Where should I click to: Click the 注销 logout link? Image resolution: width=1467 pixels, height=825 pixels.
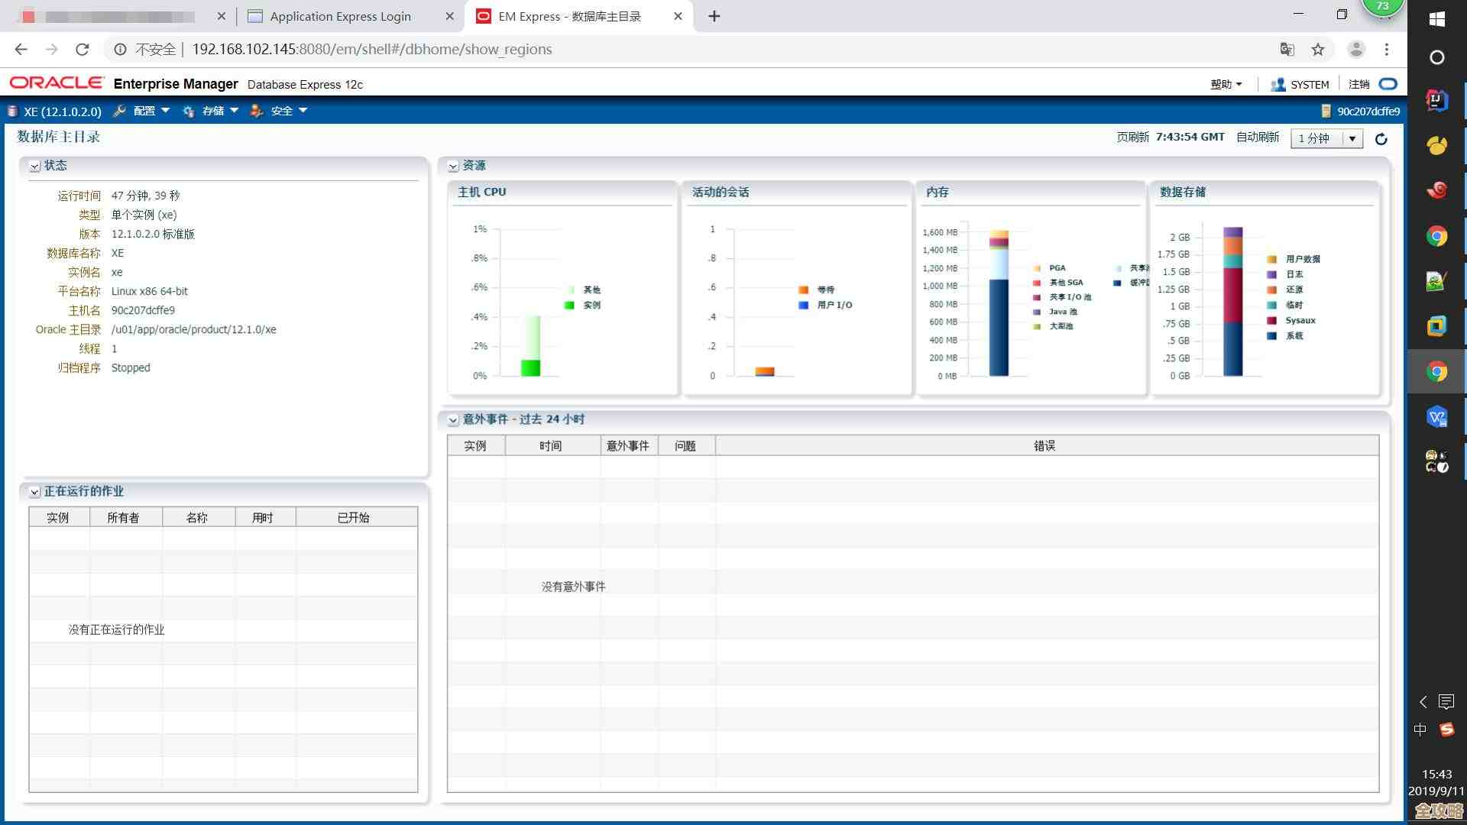(1359, 84)
